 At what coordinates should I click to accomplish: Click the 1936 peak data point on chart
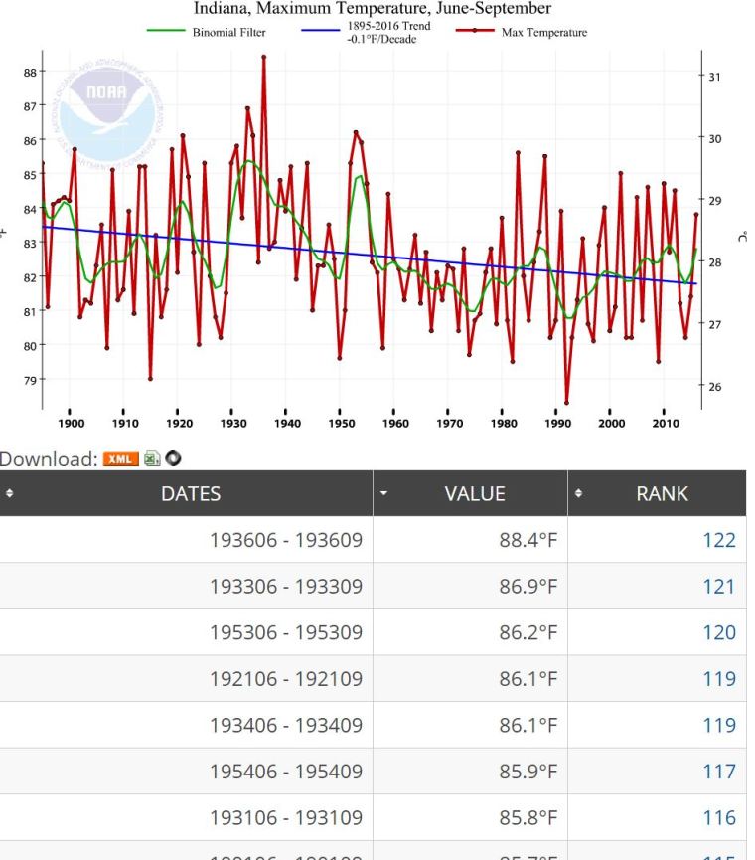(x=263, y=57)
